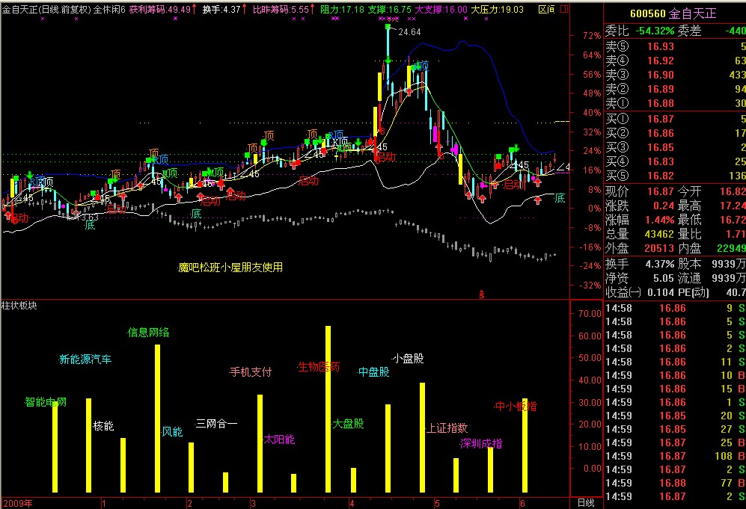Click the red S marker below the chart
The width and height of the screenshot is (746, 509).
point(481,294)
